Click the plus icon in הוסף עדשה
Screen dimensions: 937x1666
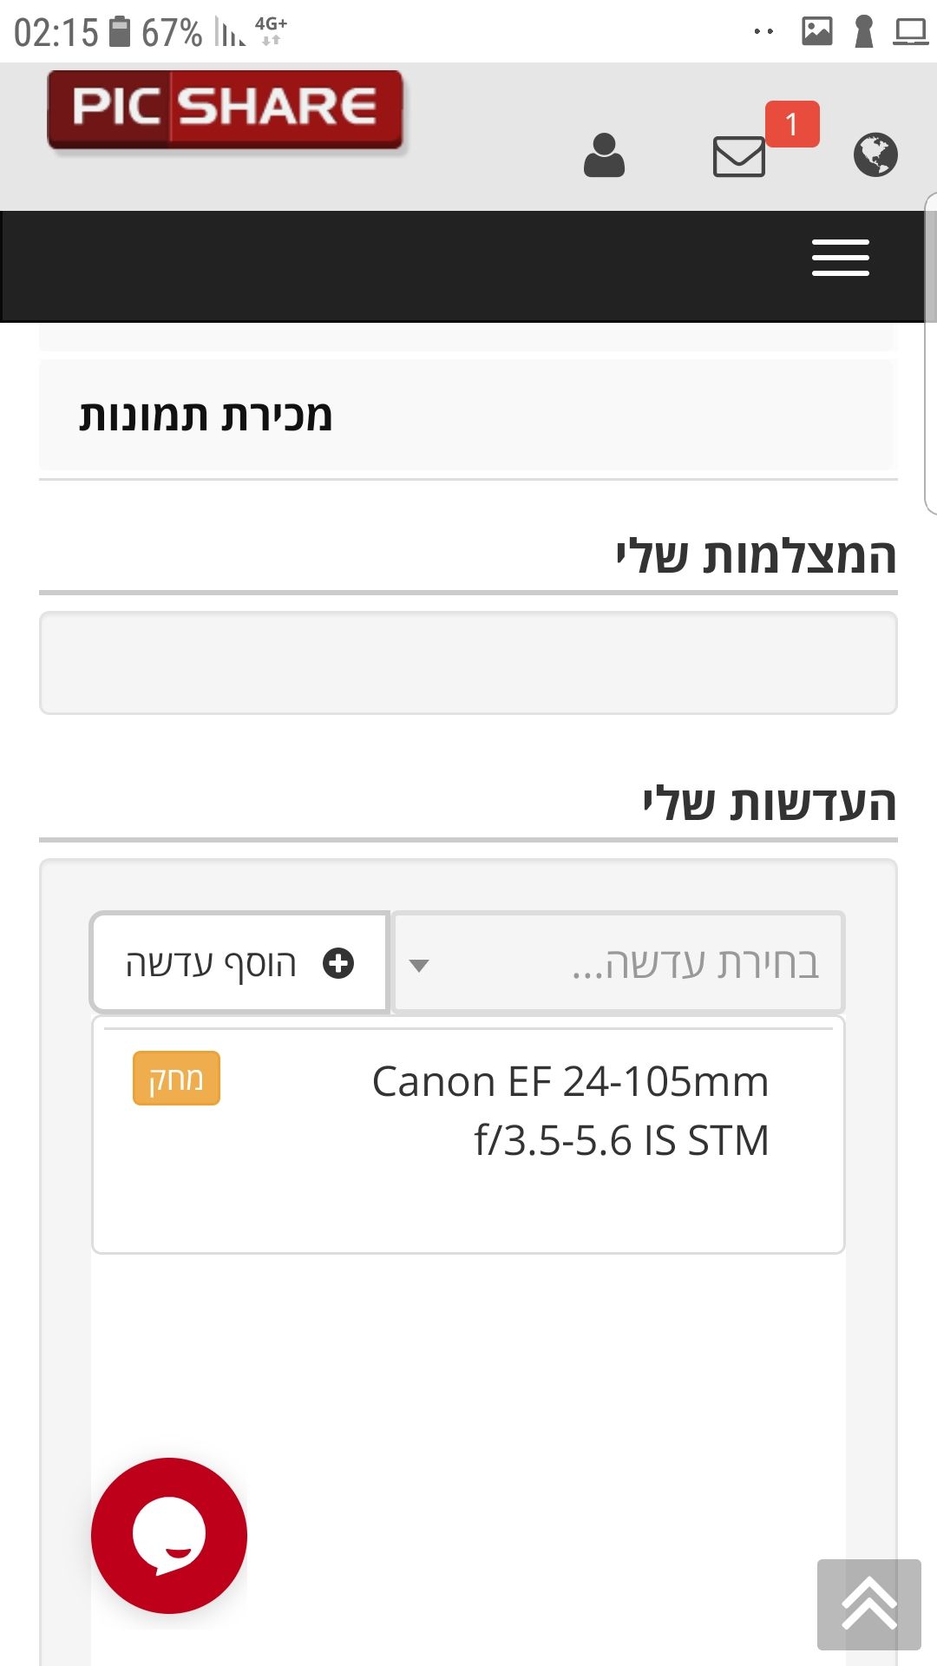tap(338, 963)
